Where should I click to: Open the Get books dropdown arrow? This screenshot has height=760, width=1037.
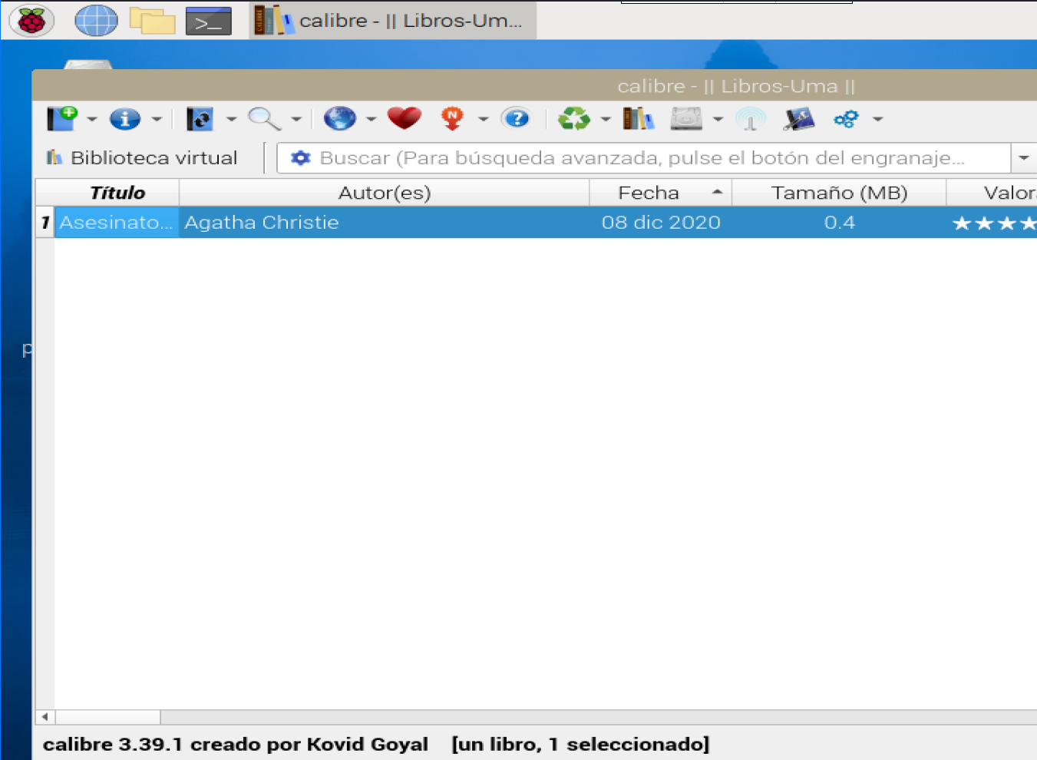tap(371, 119)
